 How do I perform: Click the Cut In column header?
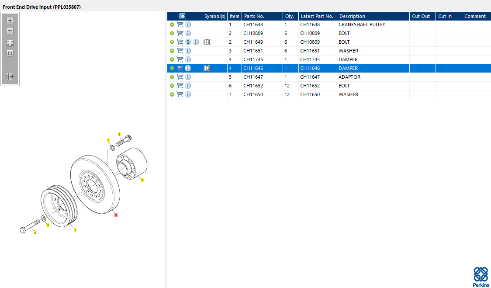point(449,16)
